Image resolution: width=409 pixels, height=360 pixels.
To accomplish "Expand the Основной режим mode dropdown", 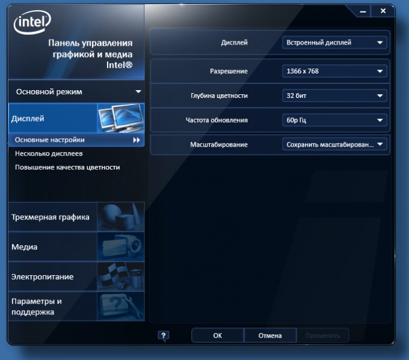I will click(76, 91).
